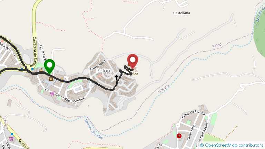The width and height of the screenshot is (265, 149).
Task: Click the blue transit square above bottom-left shopping cart
Action: click(x=12, y=134)
